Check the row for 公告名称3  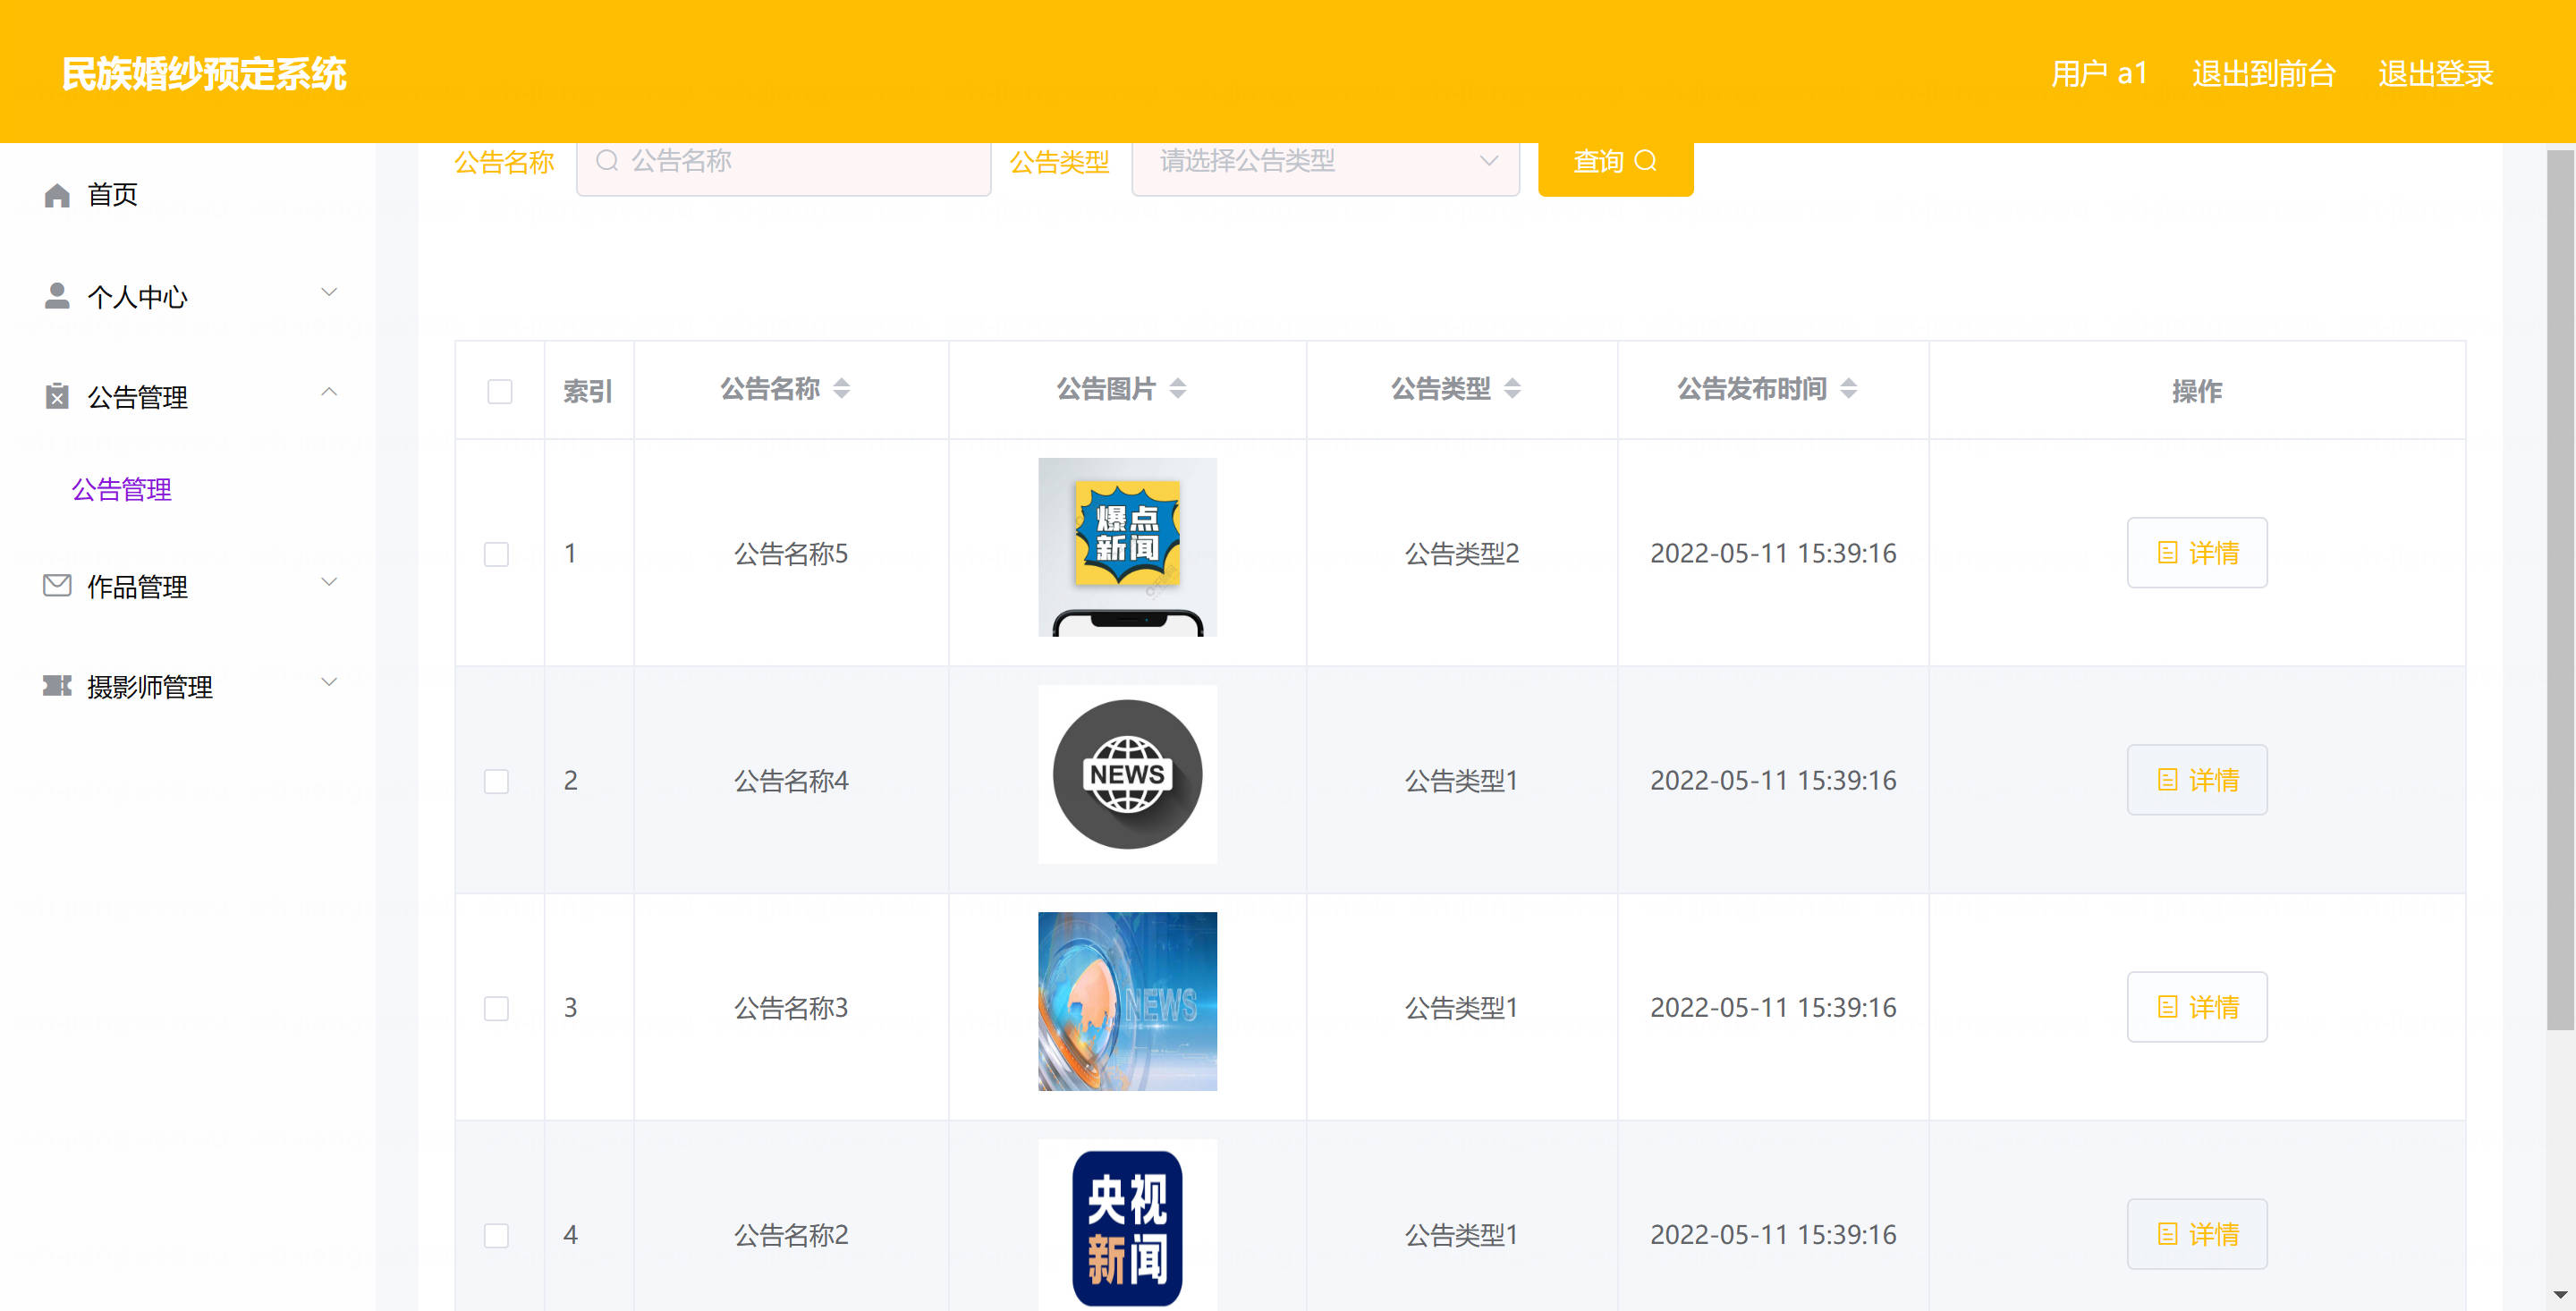point(496,1008)
